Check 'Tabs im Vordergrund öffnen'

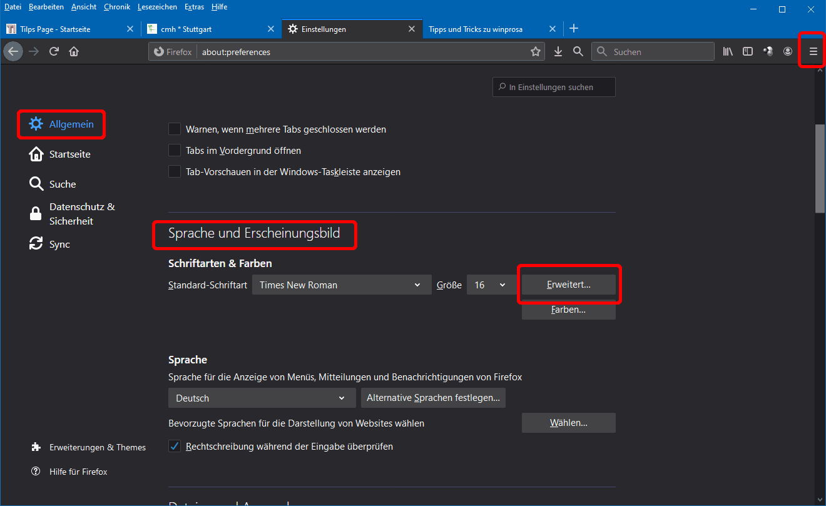[175, 151]
